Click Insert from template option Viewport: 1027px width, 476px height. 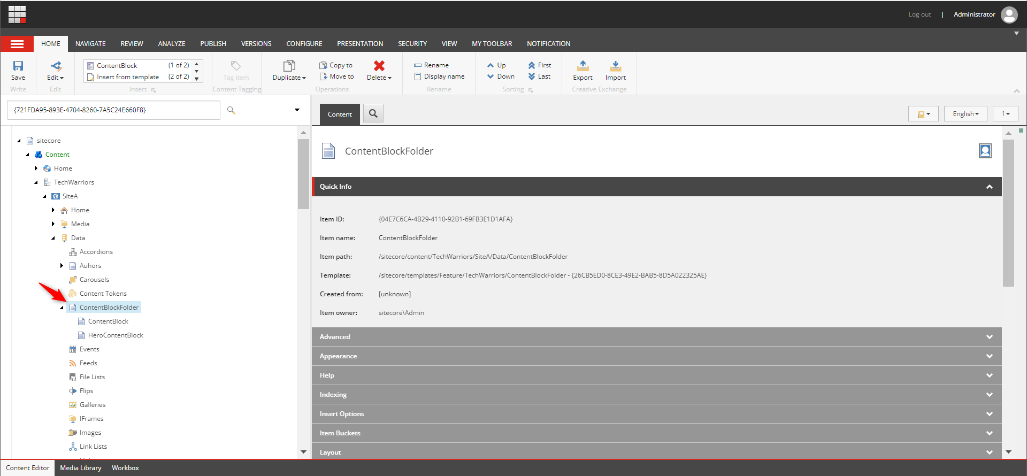click(138, 76)
